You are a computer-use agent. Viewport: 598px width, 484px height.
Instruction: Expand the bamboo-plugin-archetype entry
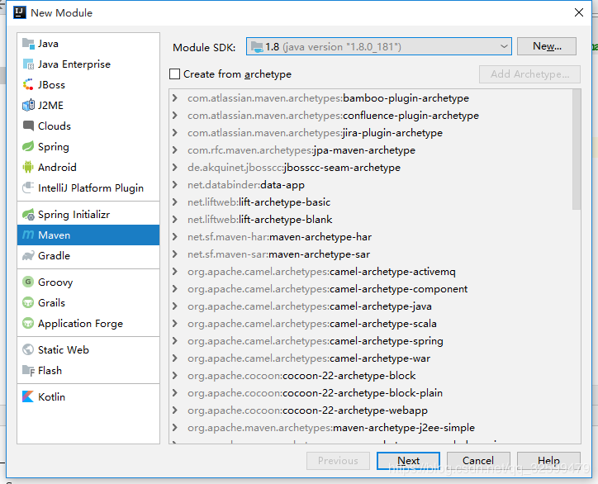point(175,98)
